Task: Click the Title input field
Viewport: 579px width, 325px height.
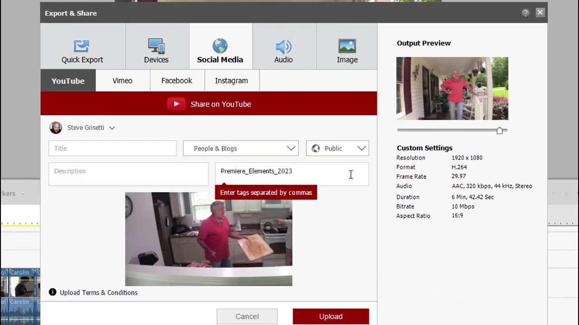Action: pos(113,149)
